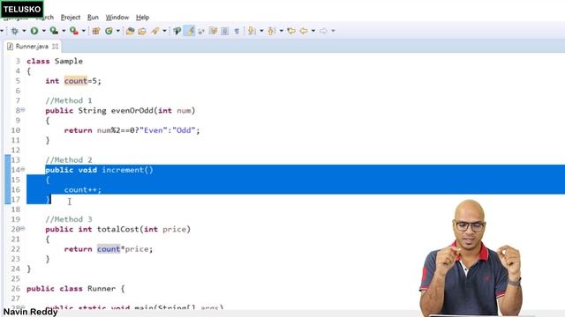The height and width of the screenshot is (317, 565).
Task: Create a new Java package via toolbar icon
Action: pyautogui.click(x=96, y=31)
